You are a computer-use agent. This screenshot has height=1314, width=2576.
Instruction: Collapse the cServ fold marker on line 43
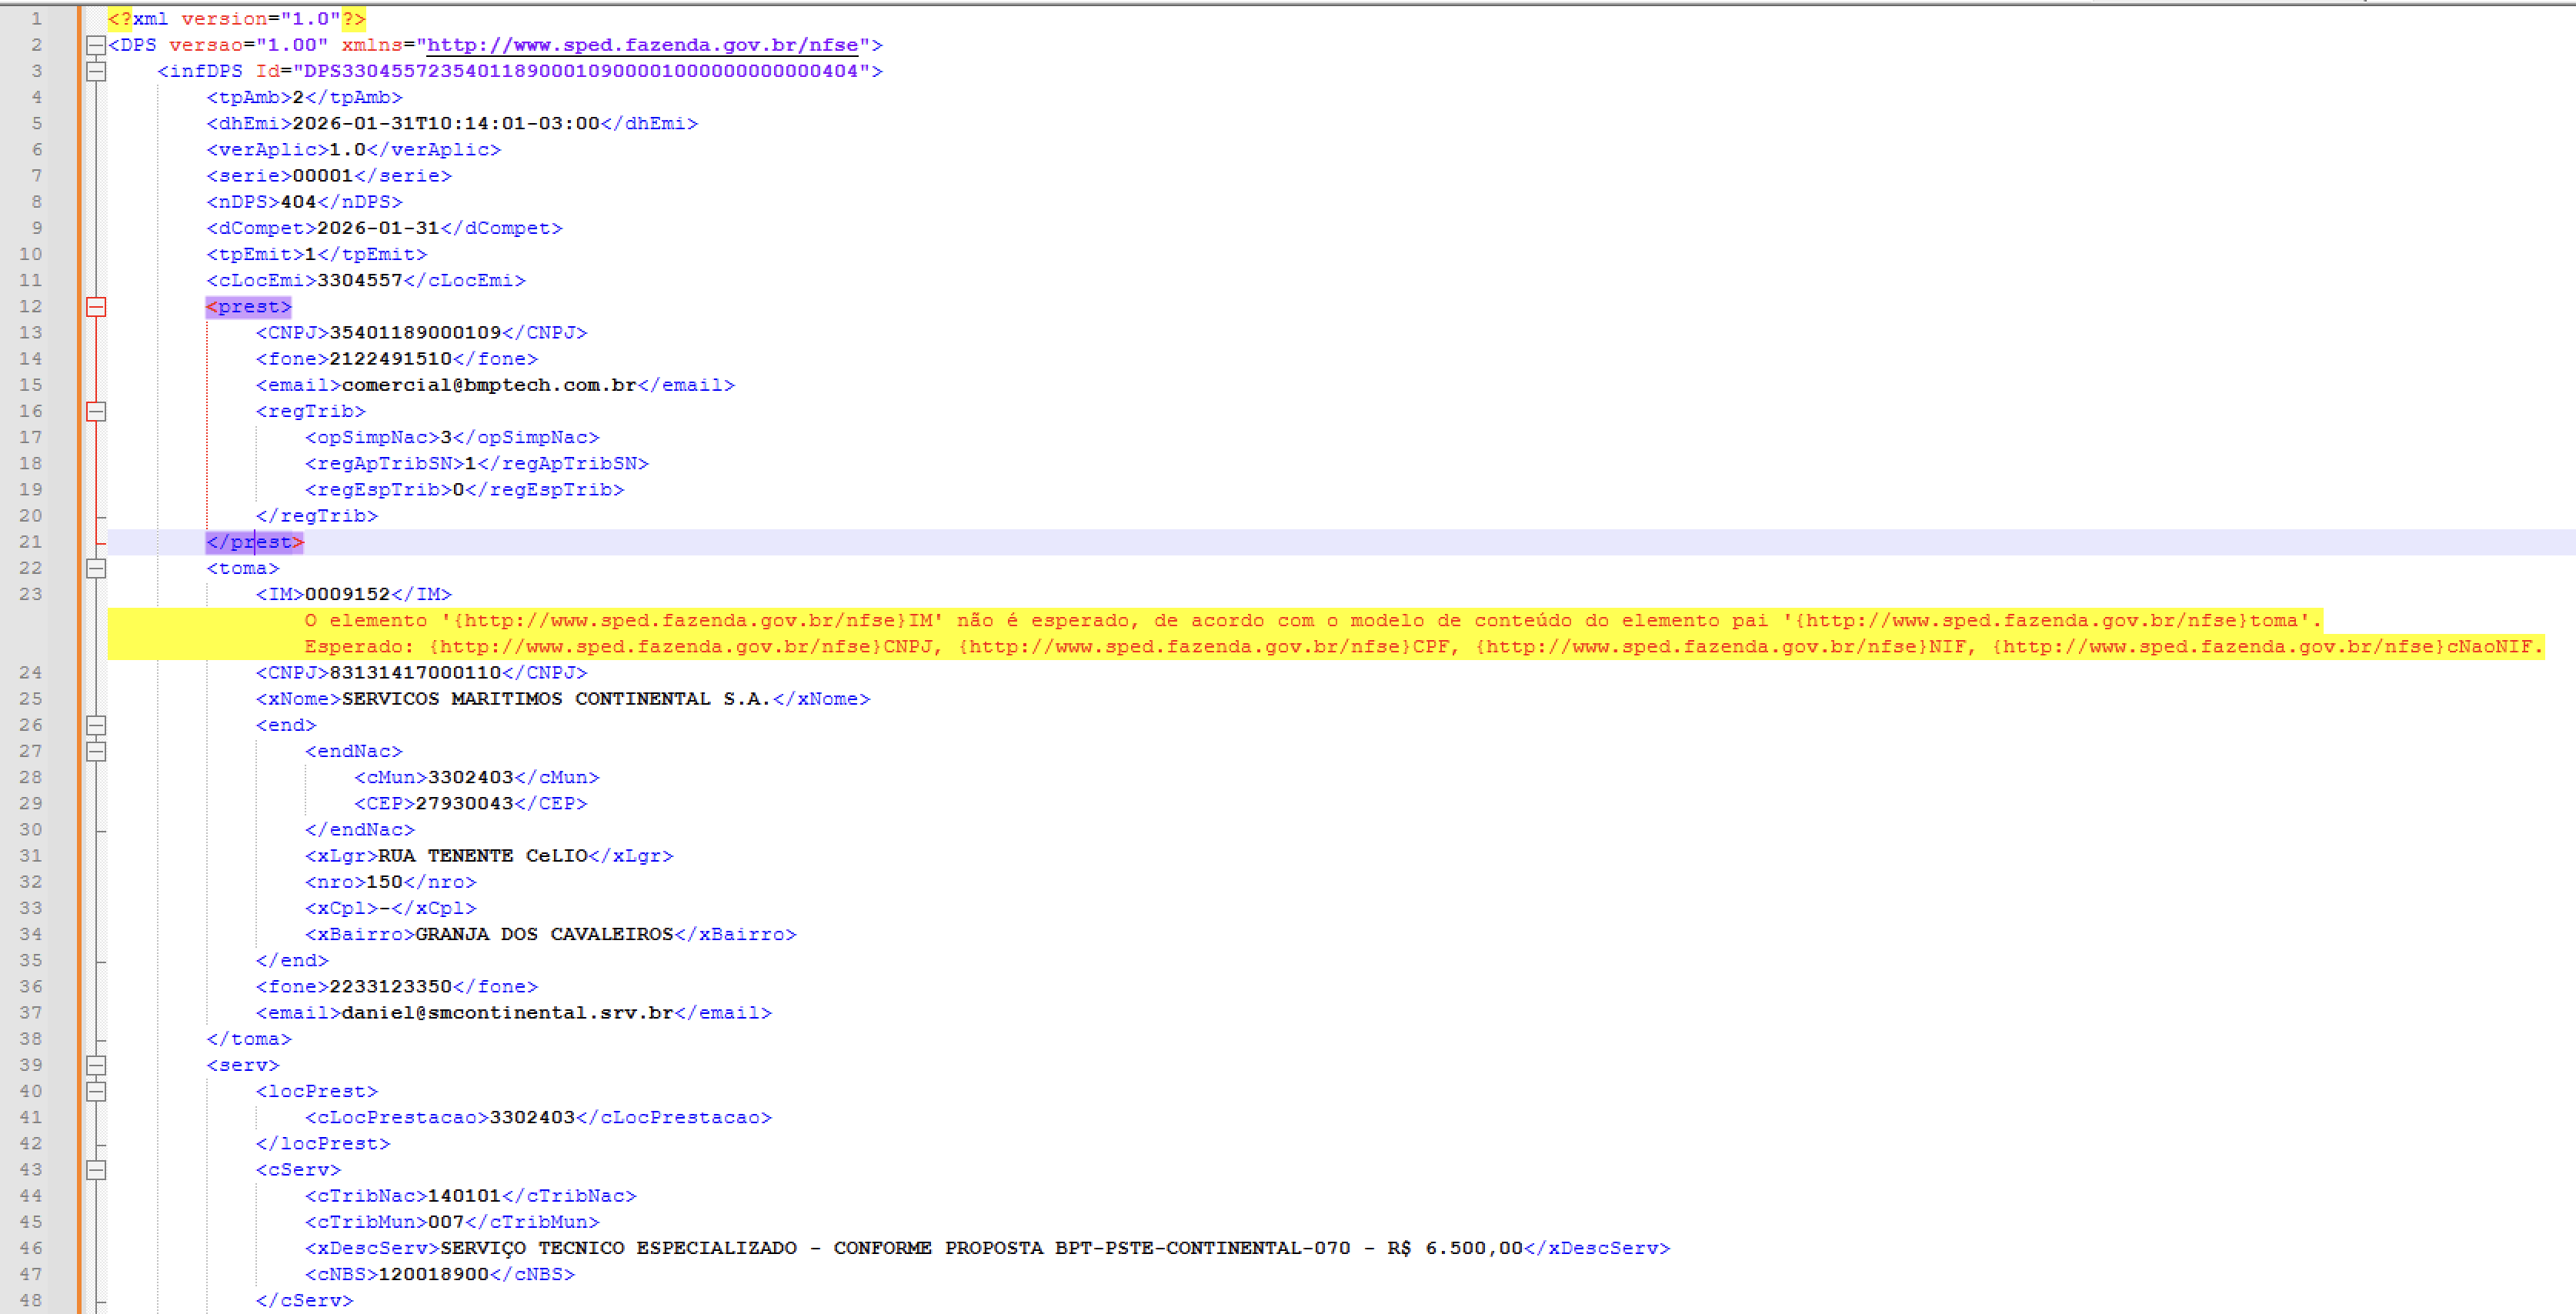[96, 1169]
